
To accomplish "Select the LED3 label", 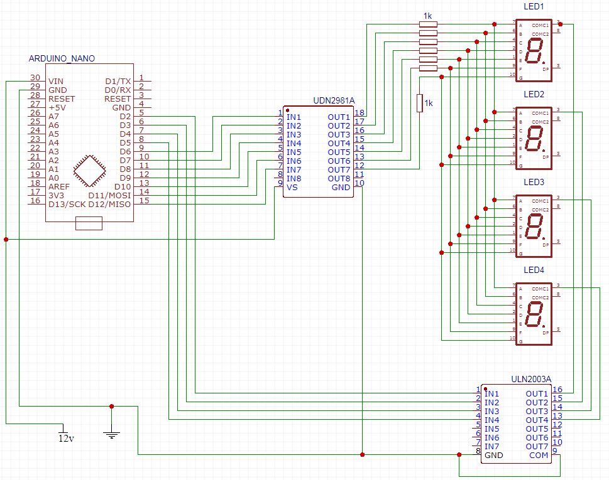I will click(534, 182).
